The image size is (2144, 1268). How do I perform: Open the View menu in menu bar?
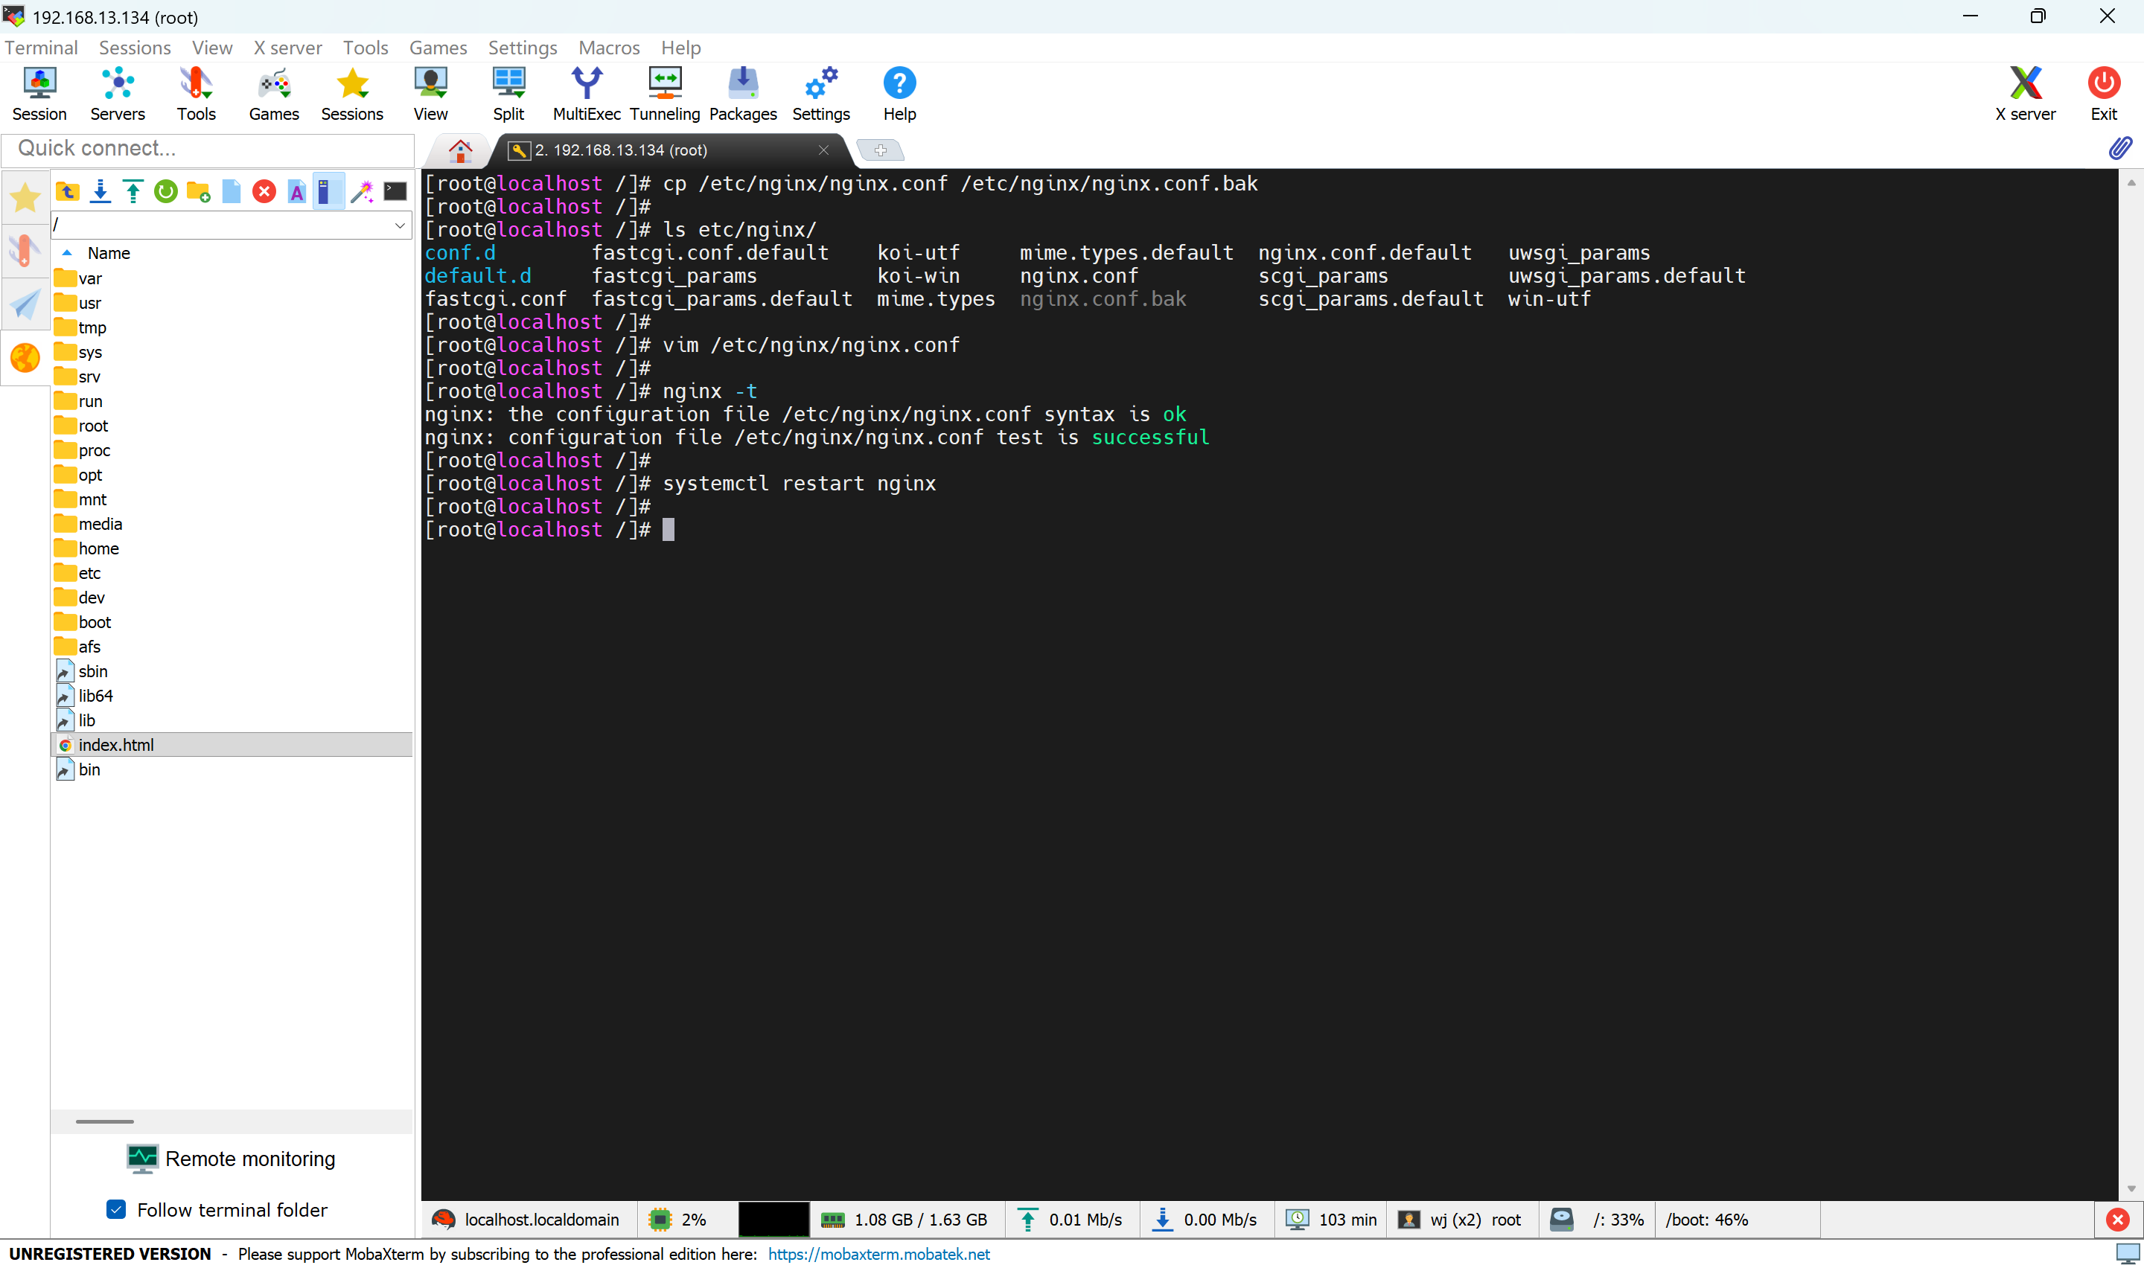tap(212, 48)
